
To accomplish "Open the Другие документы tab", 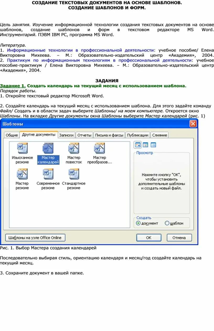I will pos(39,134).
